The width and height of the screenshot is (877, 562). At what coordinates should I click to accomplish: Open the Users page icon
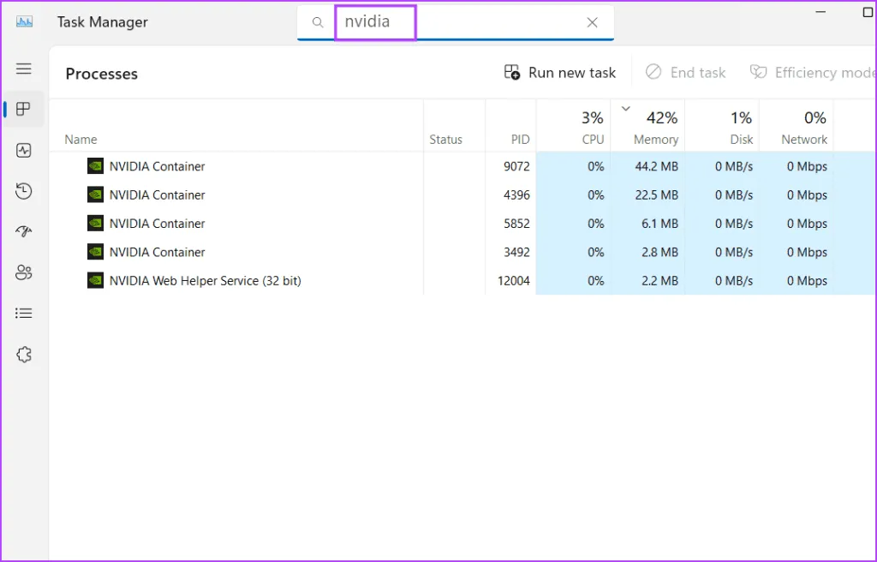pyautogui.click(x=24, y=272)
